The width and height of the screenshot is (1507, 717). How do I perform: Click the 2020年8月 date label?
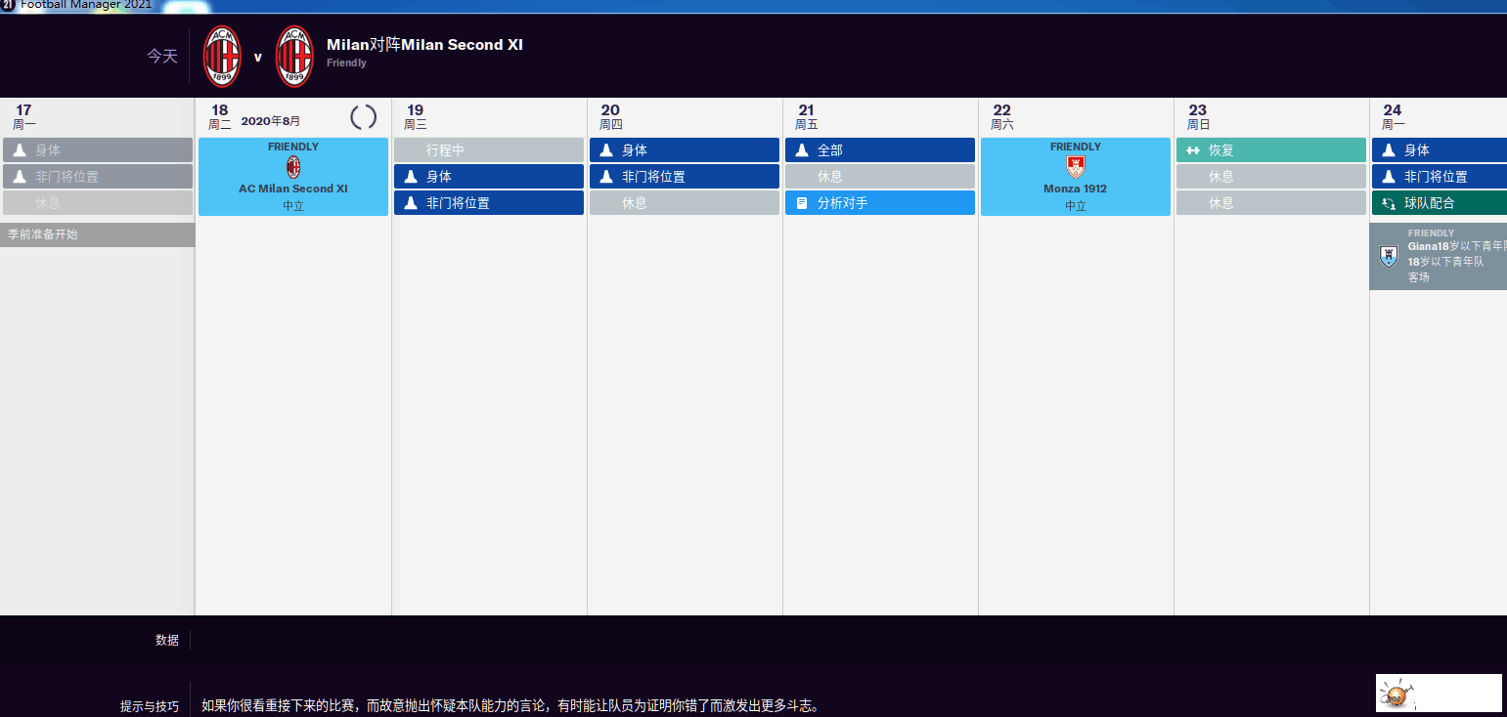click(x=271, y=121)
